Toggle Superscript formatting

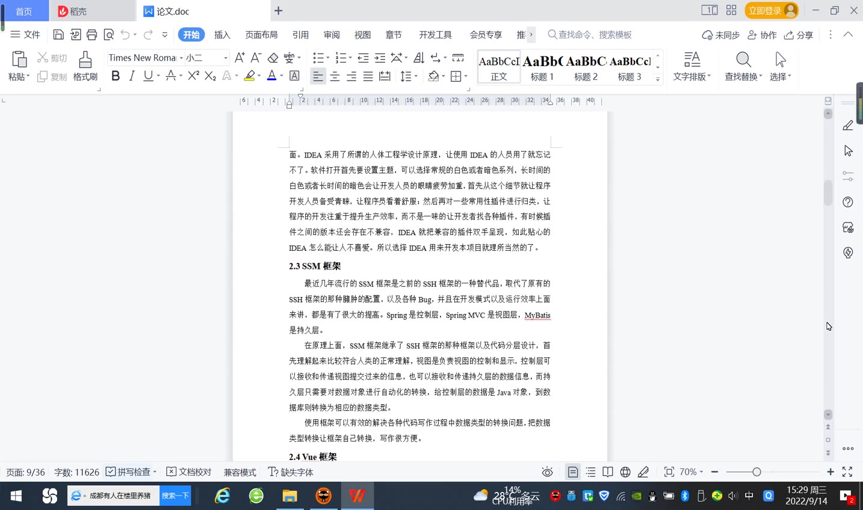coord(193,76)
